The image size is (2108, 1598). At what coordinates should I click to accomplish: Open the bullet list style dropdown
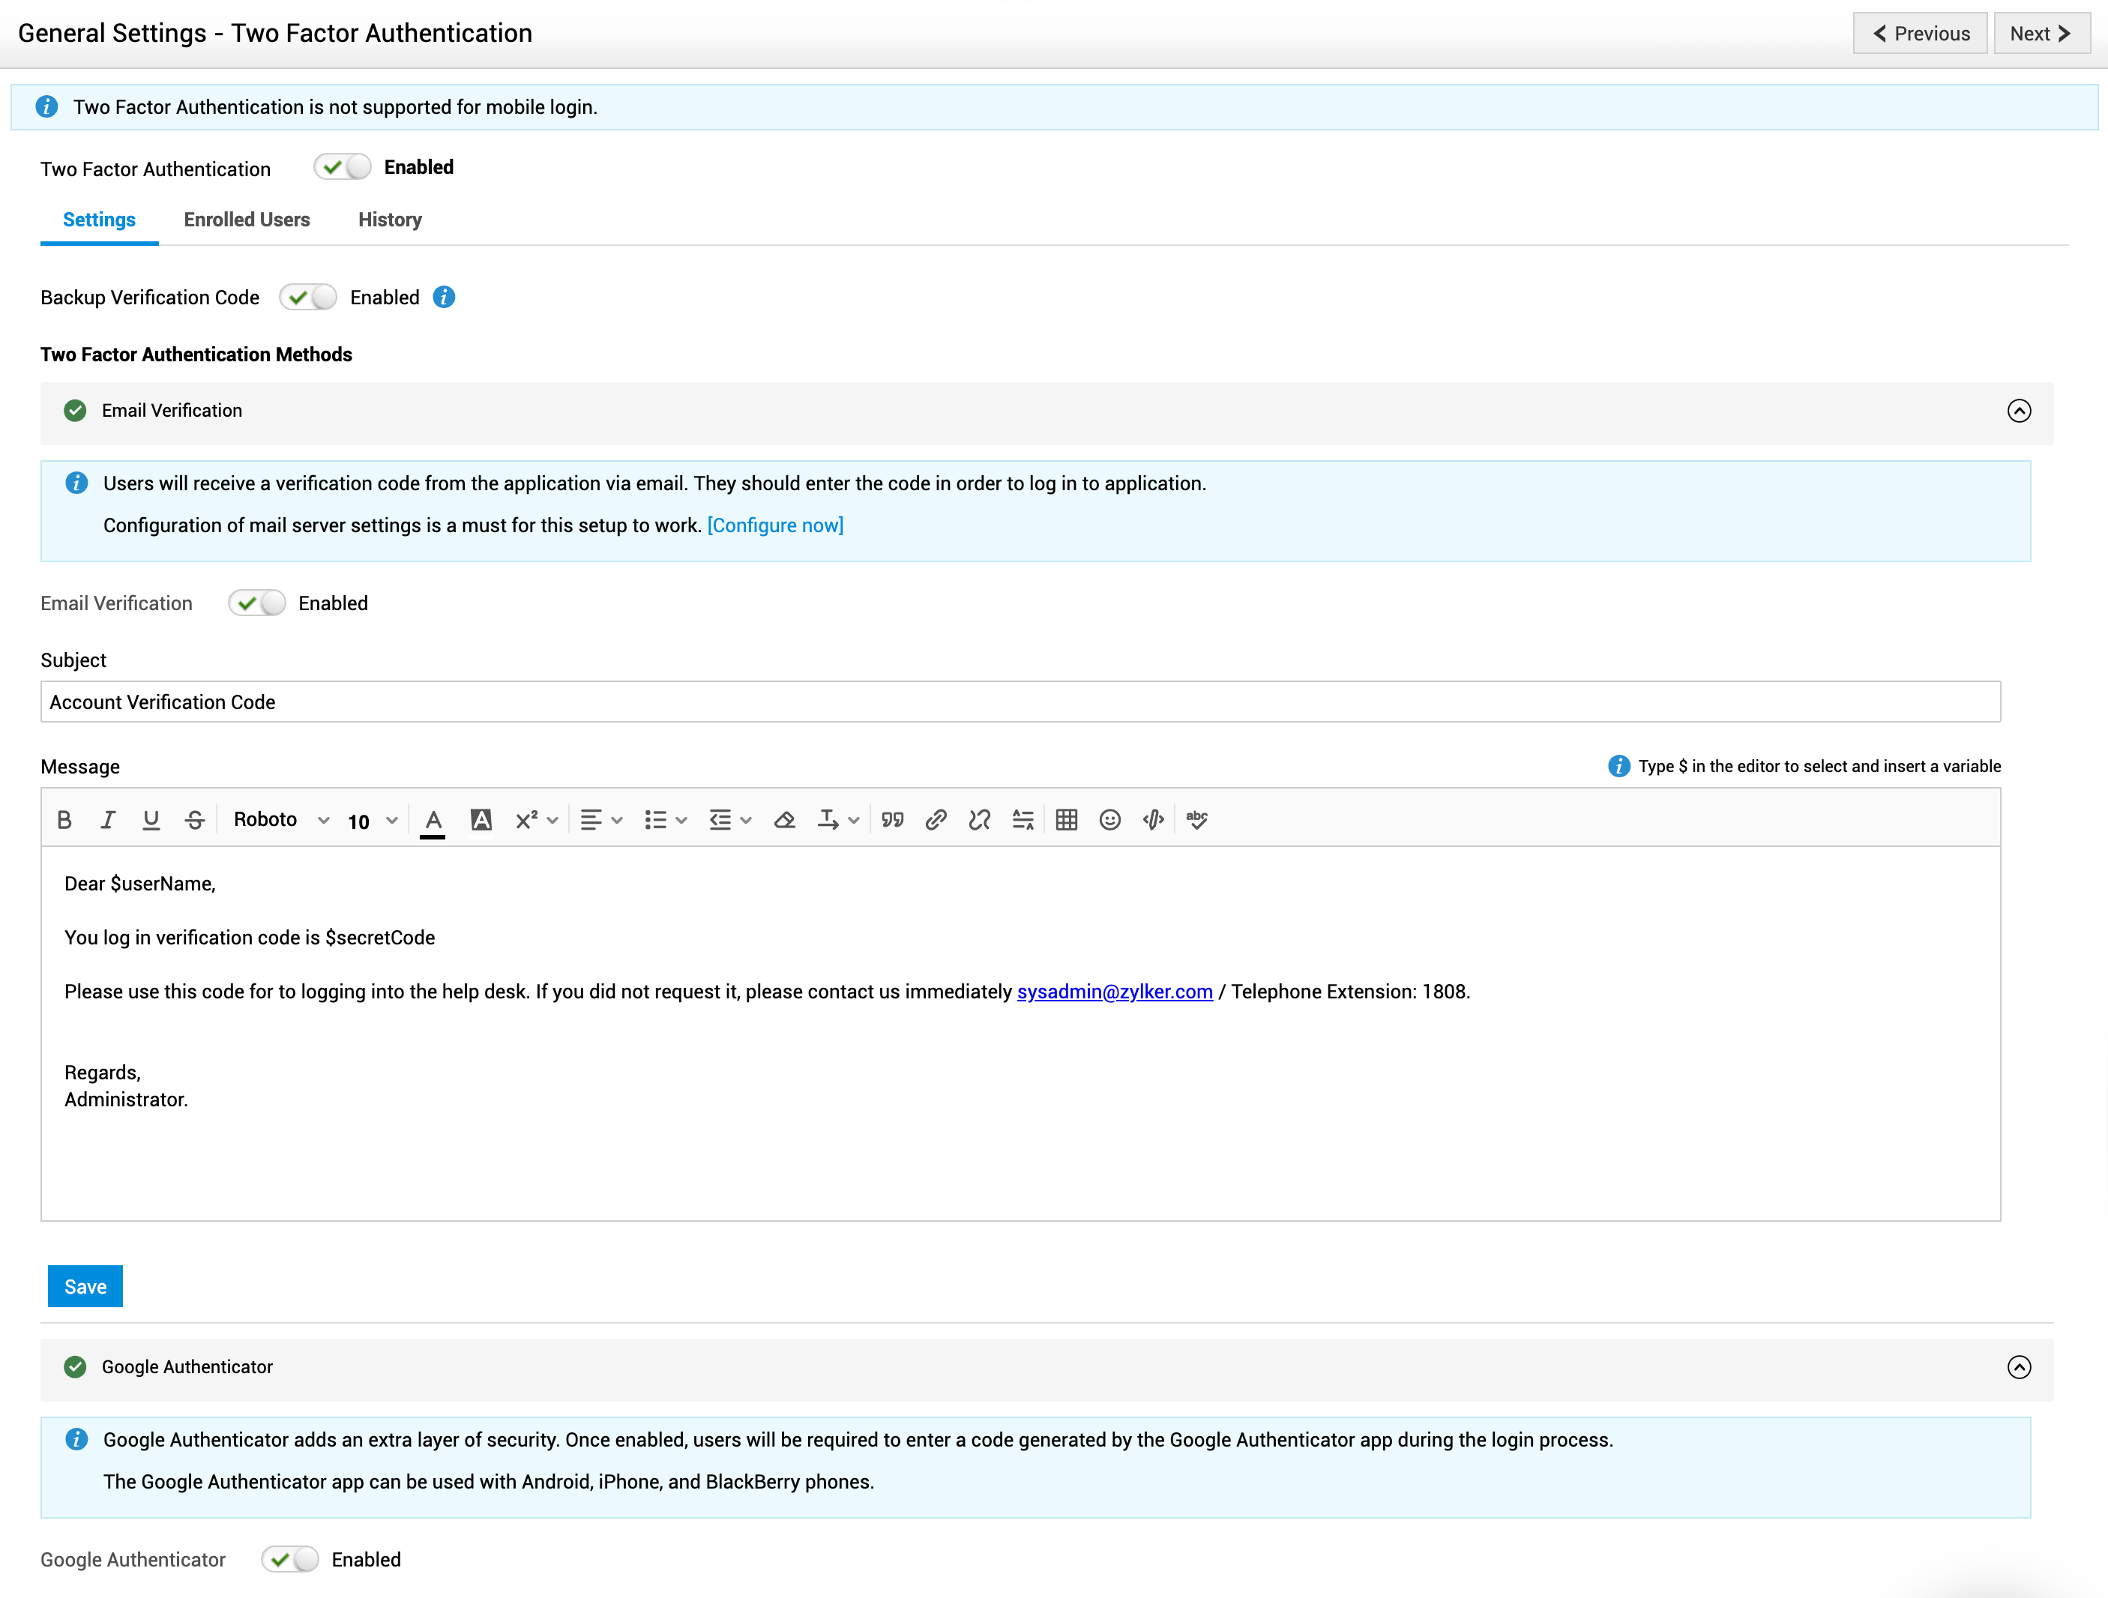tap(665, 819)
